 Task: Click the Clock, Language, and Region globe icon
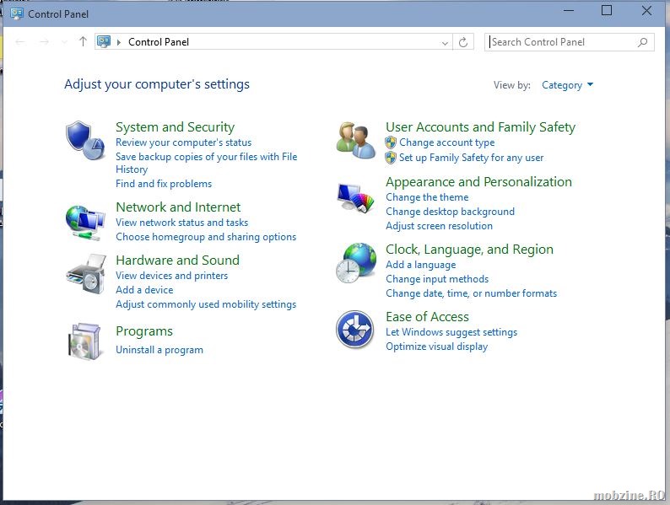[x=355, y=262]
